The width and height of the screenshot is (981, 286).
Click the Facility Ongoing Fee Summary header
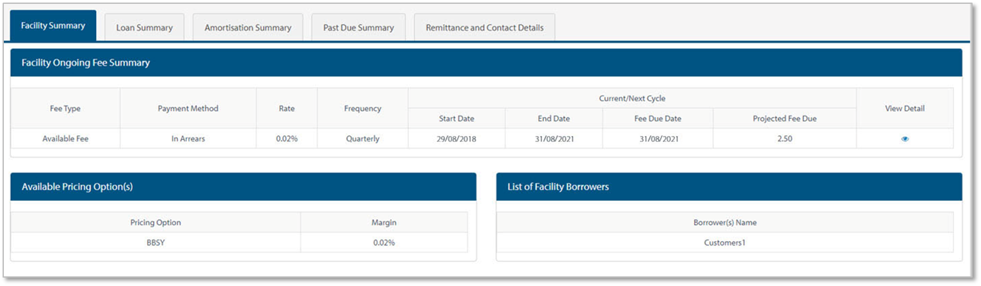pyautogui.click(x=86, y=63)
